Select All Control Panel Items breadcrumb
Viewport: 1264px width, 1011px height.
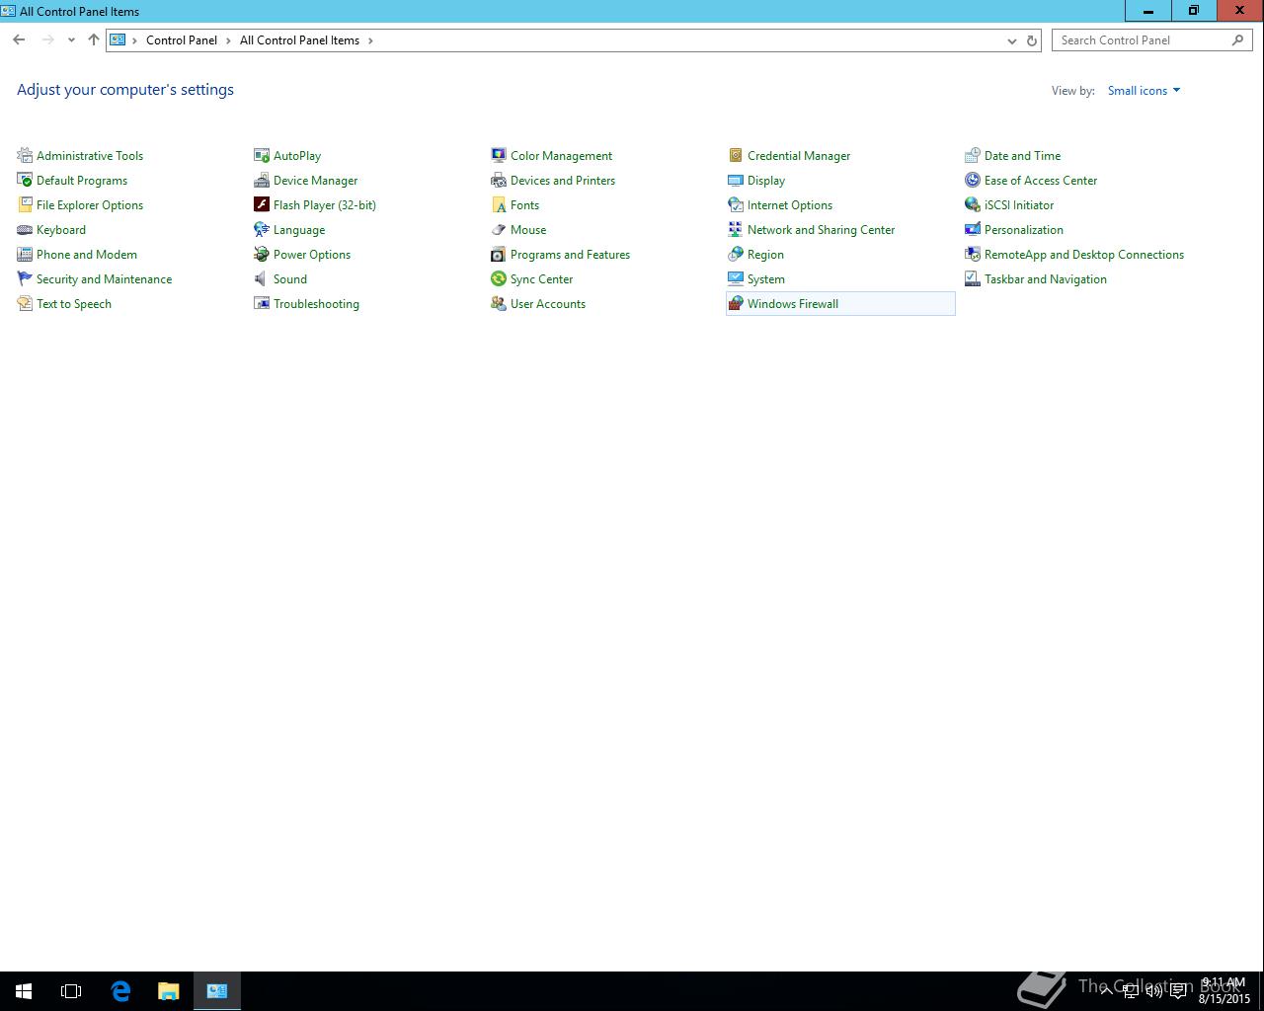pos(299,40)
